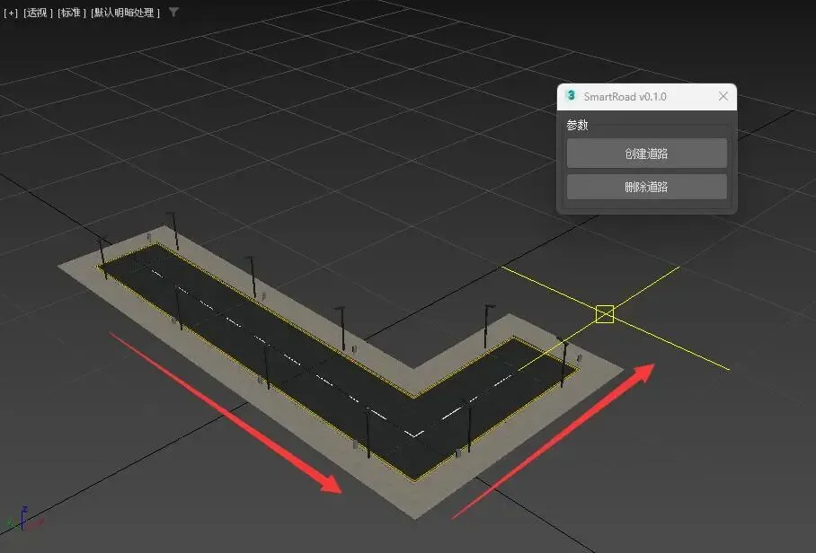Click the SmartRoad v0.1.0 title text
Image resolution: width=816 pixels, height=553 pixels.
625,97
